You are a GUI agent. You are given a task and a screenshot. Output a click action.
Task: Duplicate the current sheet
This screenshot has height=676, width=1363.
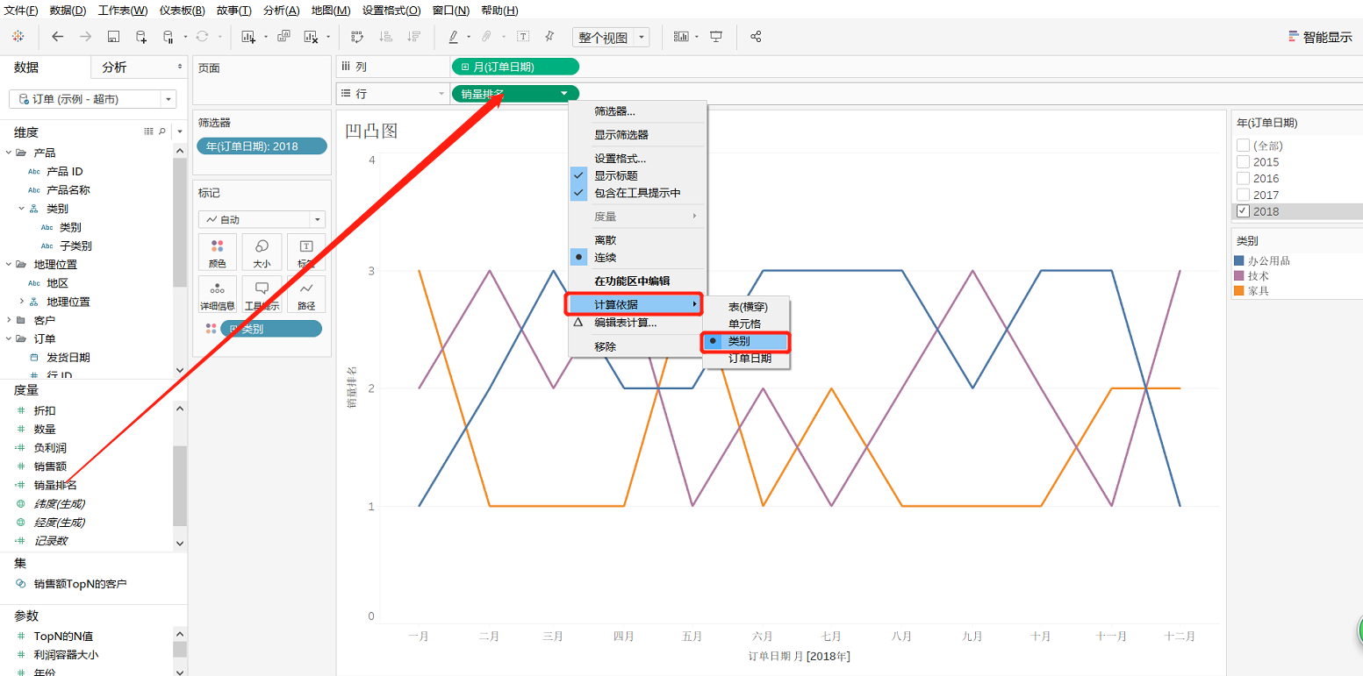coord(283,37)
